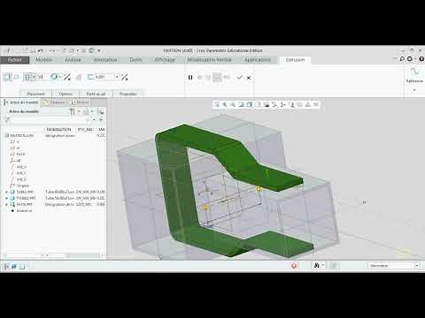Open the view manager graphics toolbar icon

(267, 104)
